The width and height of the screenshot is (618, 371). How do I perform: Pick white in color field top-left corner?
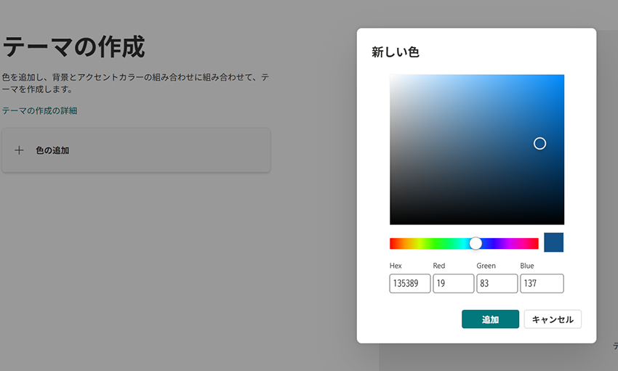391,76
